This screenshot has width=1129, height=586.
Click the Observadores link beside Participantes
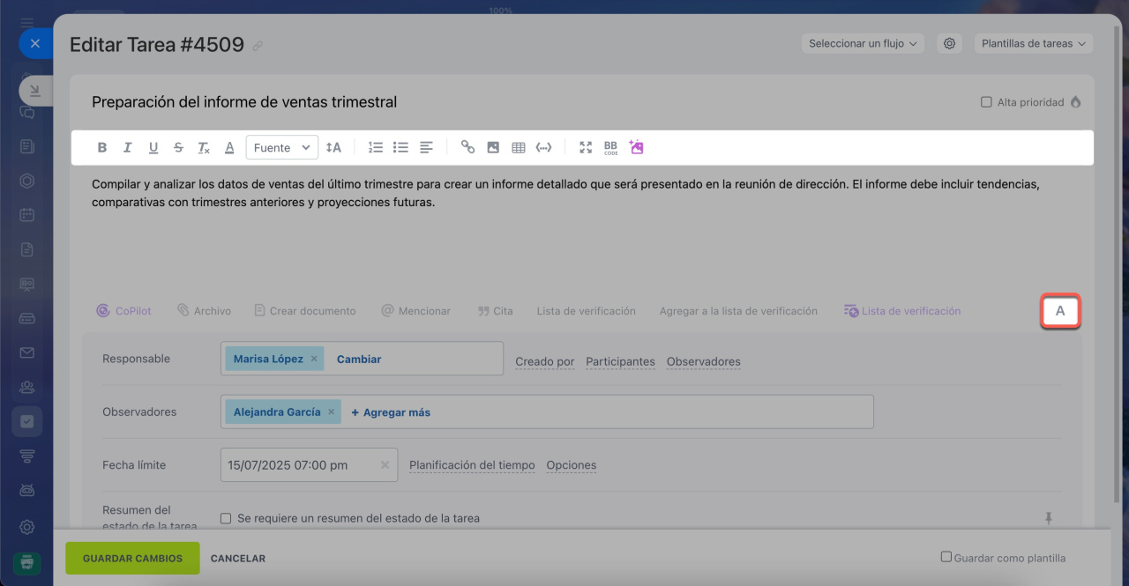704,361
